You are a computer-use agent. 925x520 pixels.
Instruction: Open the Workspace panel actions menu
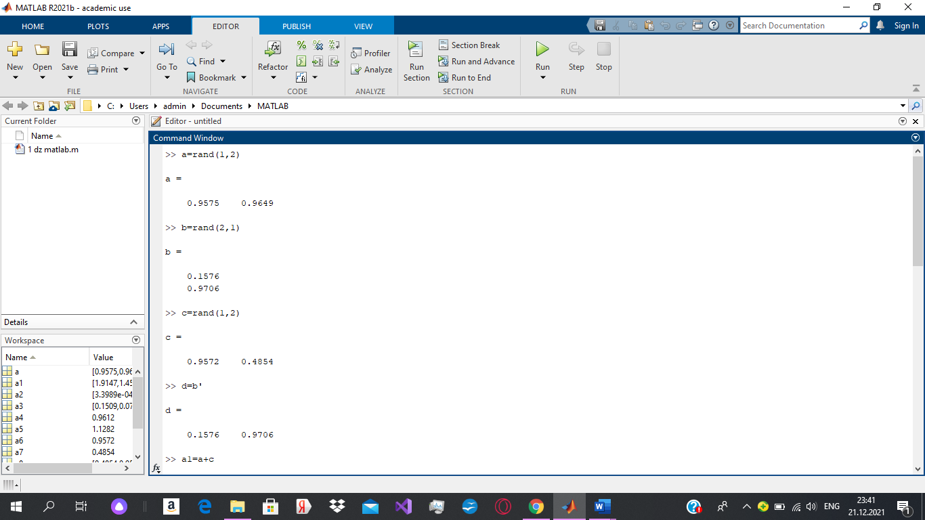[x=136, y=340]
